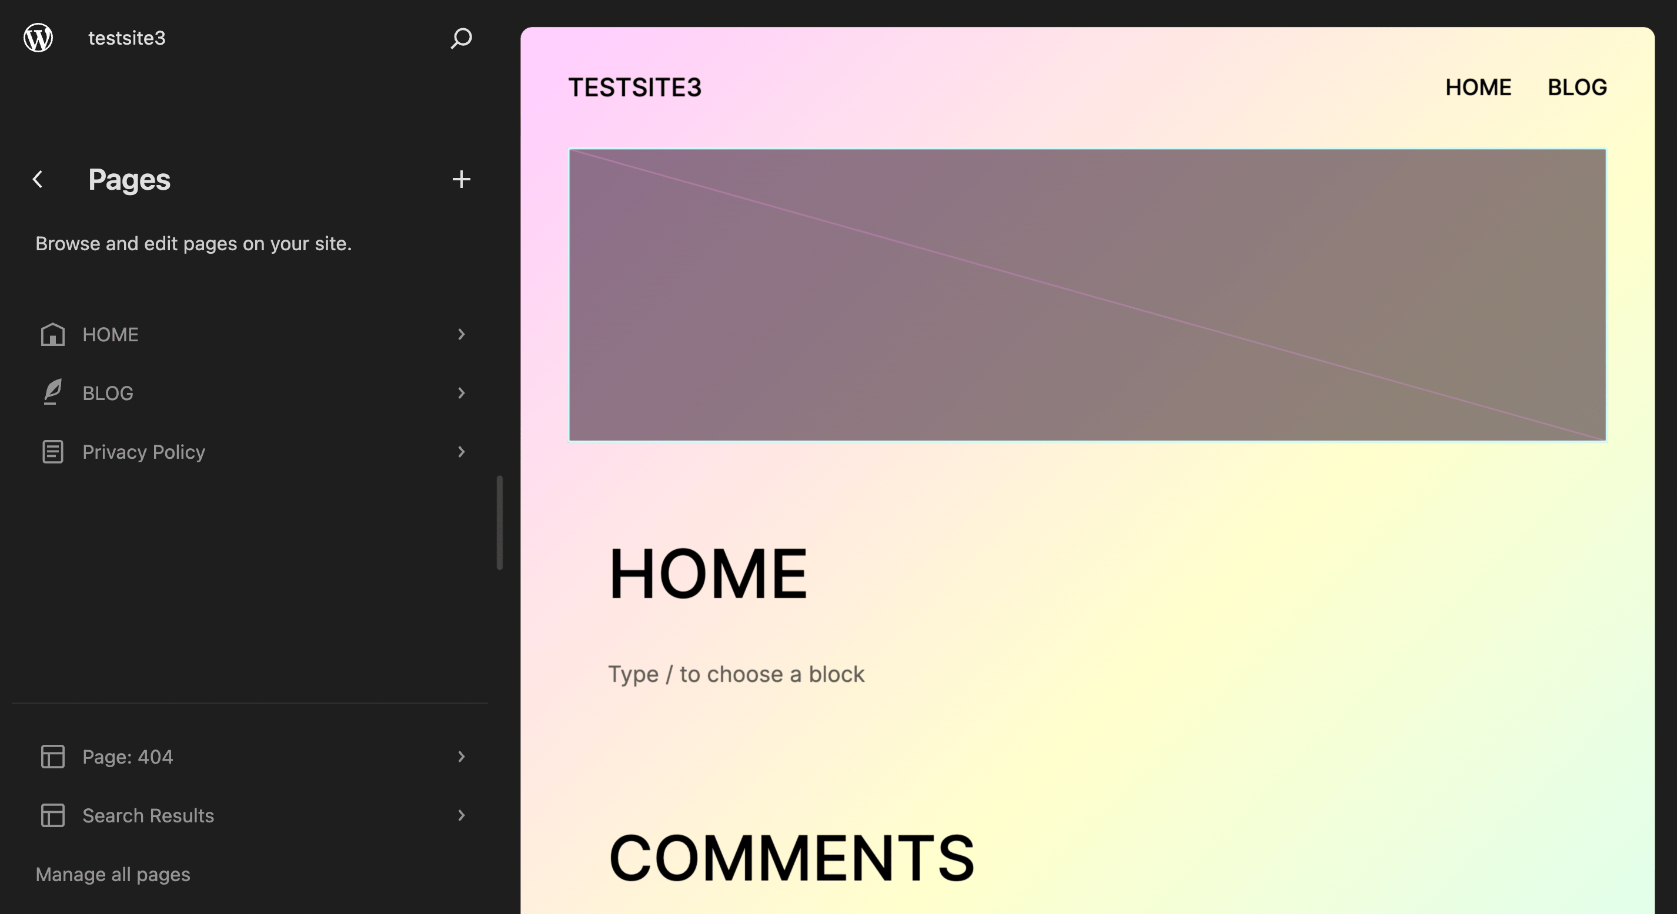Image resolution: width=1677 pixels, height=914 pixels.
Task: Open search with the magnifier icon
Action: click(461, 38)
